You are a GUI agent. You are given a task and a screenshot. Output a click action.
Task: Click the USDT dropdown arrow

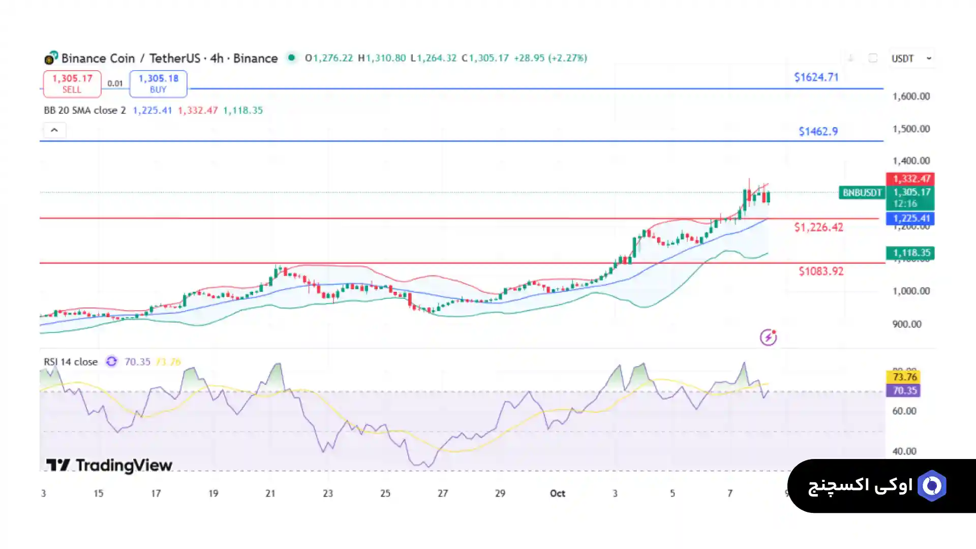(929, 58)
